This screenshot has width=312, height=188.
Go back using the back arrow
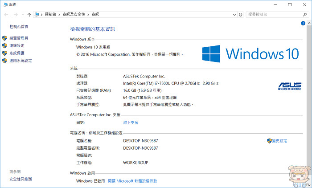click(x=6, y=15)
